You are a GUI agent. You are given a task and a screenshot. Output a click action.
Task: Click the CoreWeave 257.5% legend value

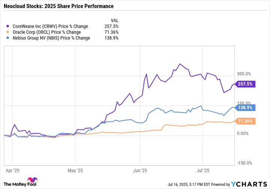click(x=112, y=26)
